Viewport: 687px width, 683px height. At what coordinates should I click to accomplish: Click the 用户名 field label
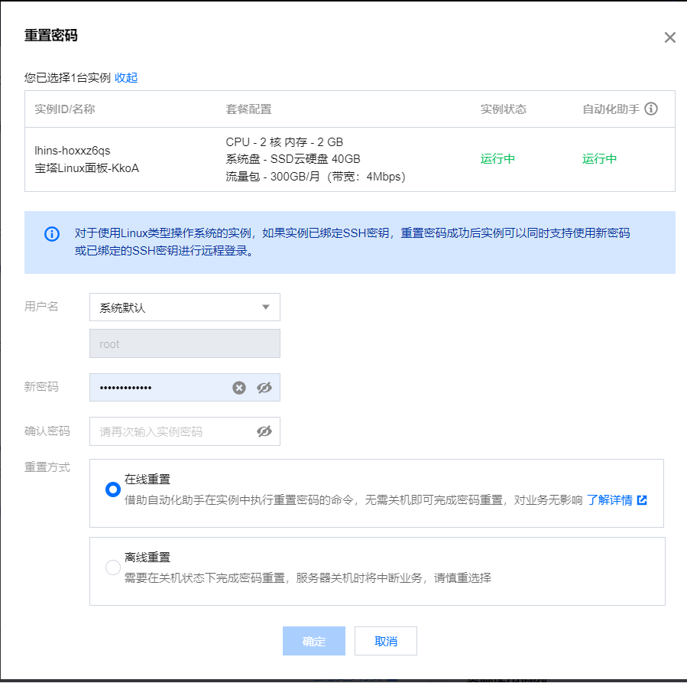click(x=41, y=307)
